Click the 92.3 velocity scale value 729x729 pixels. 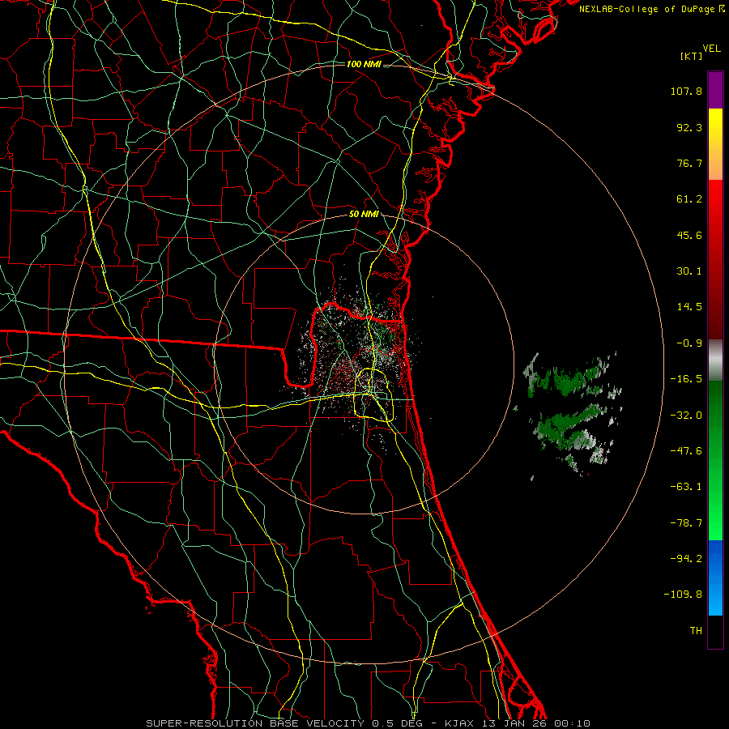689,127
